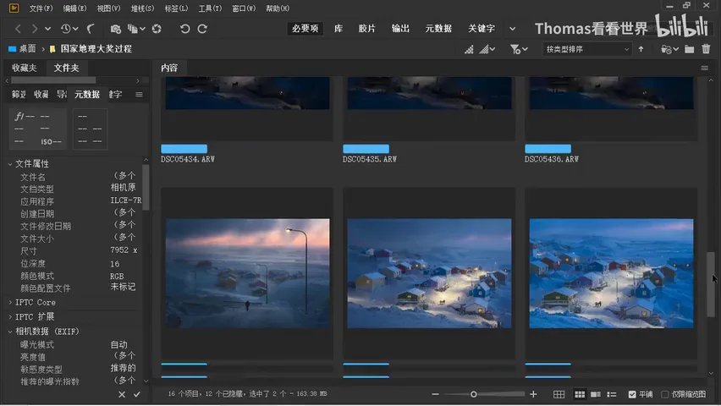The width and height of the screenshot is (721, 406).
Task: Collapse the 文件属性 section
Action: [x=9, y=164]
